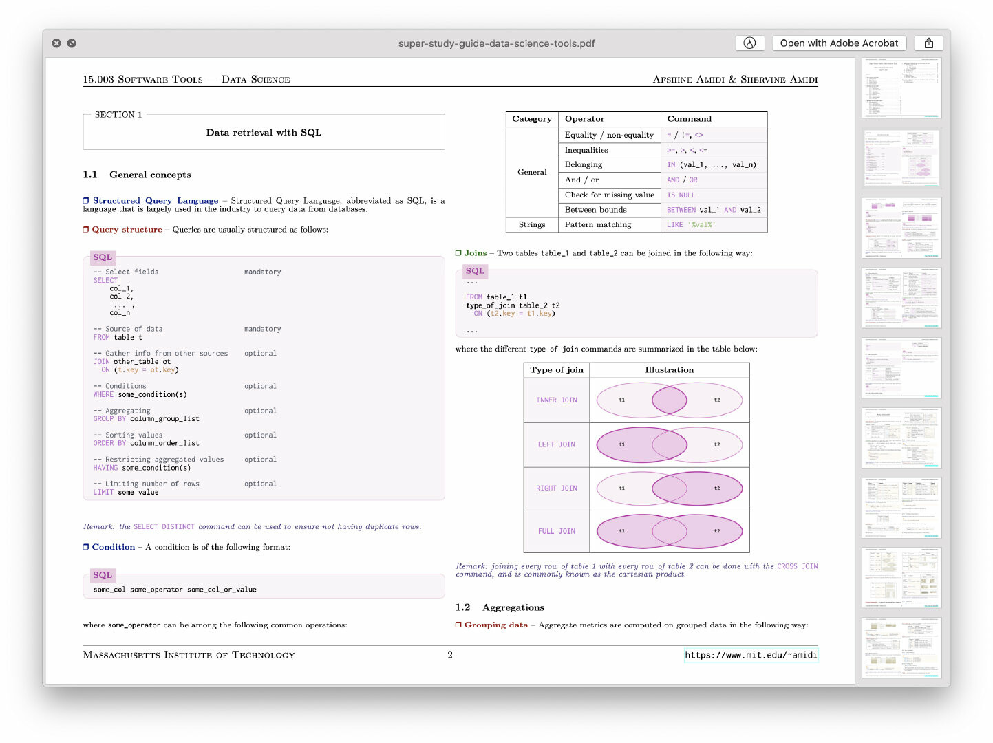Click the 'Equality / non-equality' cell

609,135
